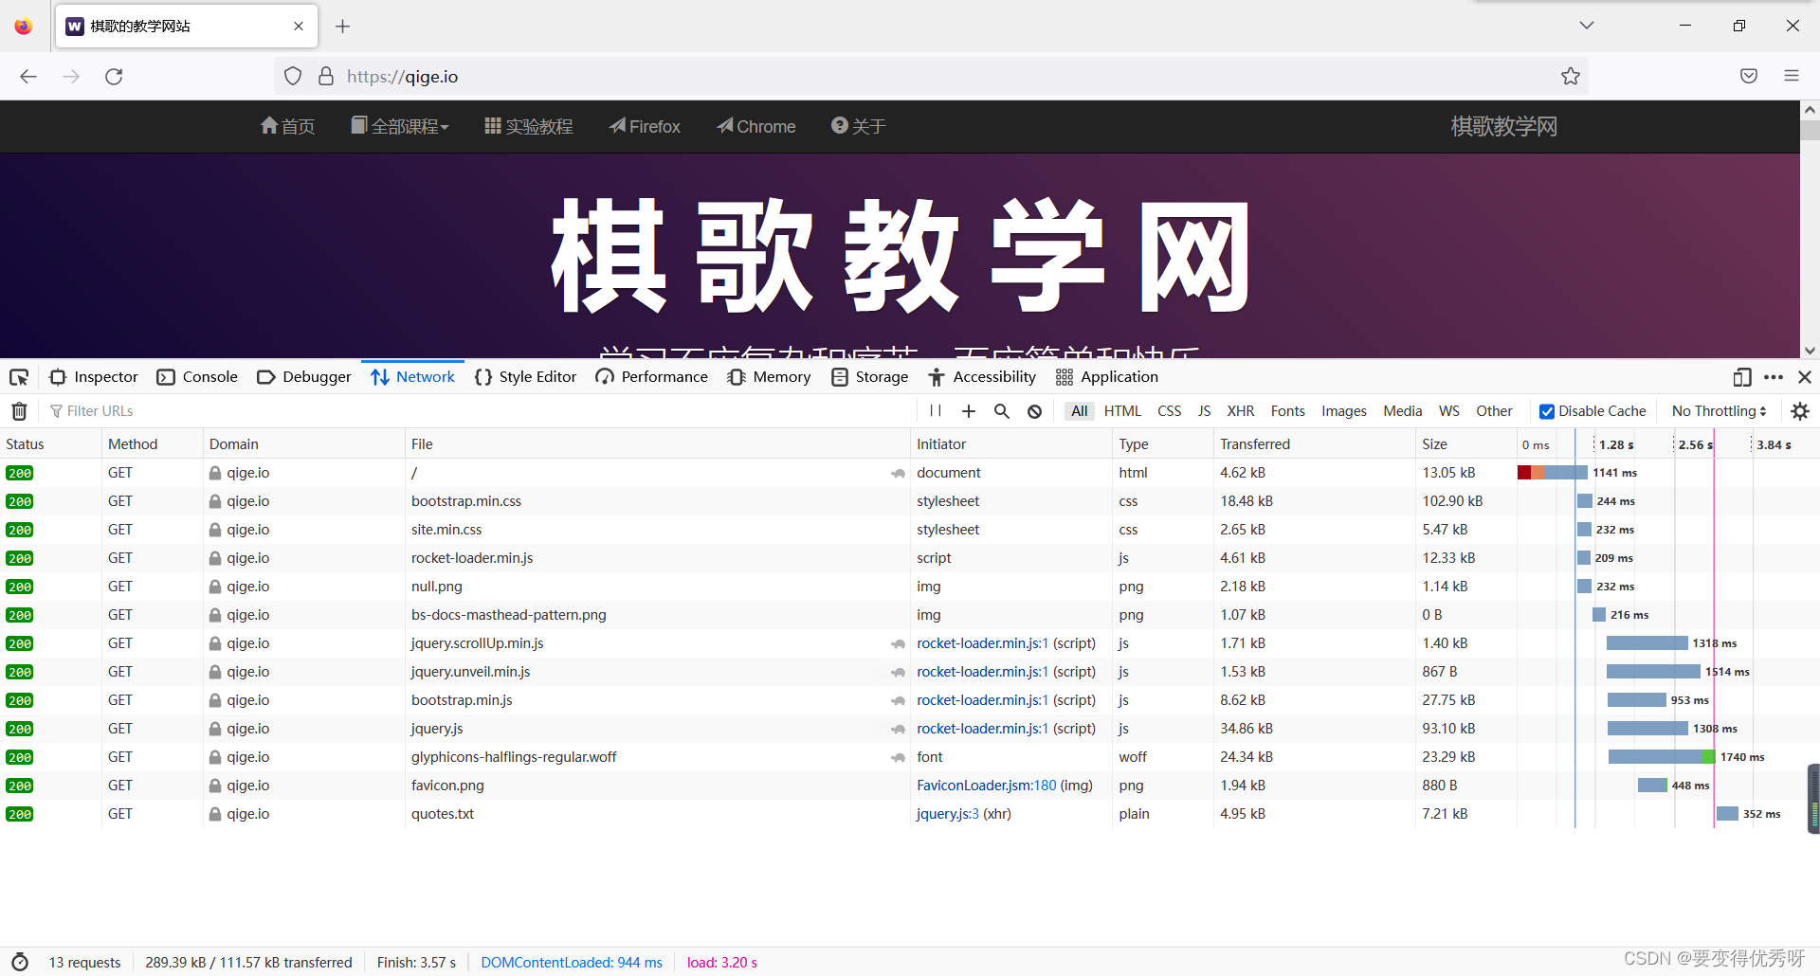Click the turtle icon in the jquery.js row
The width and height of the screenshot is (1820, 976).
(x=898, y=729)
